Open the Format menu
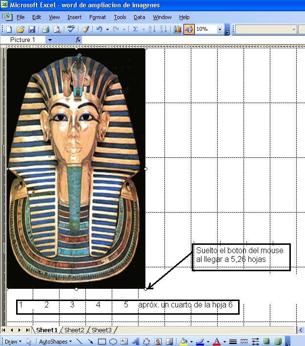 click(x=98, y=17)
